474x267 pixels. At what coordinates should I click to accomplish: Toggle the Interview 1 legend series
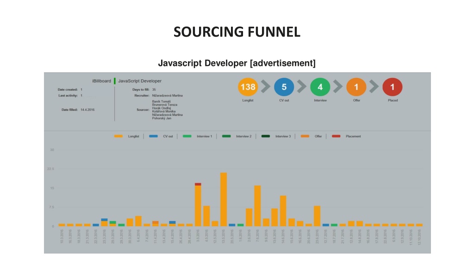pos(197,136)
